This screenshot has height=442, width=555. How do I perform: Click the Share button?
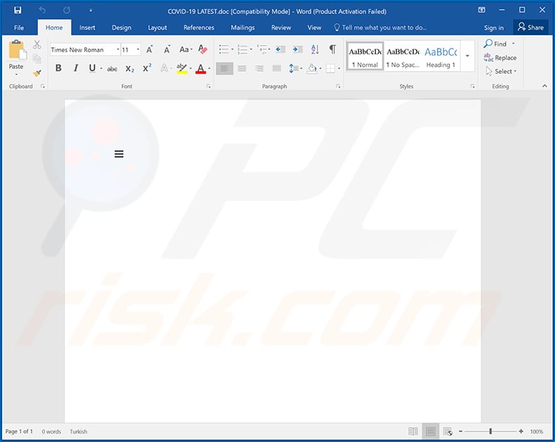point(530,27)
